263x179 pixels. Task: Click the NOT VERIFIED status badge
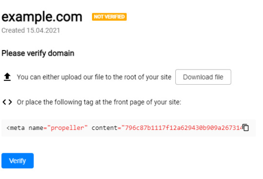click(109, 17)
